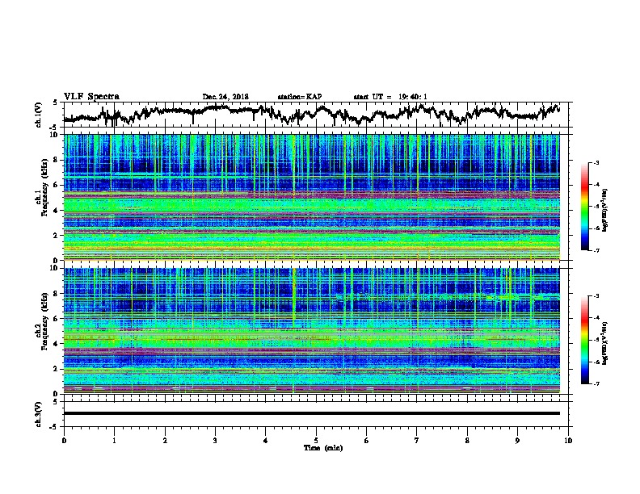Click the "9" tick on the time axis
Image resolution: width=640 pixels, height=494 pixels.
pyautogui.click(x=517, y=441)
